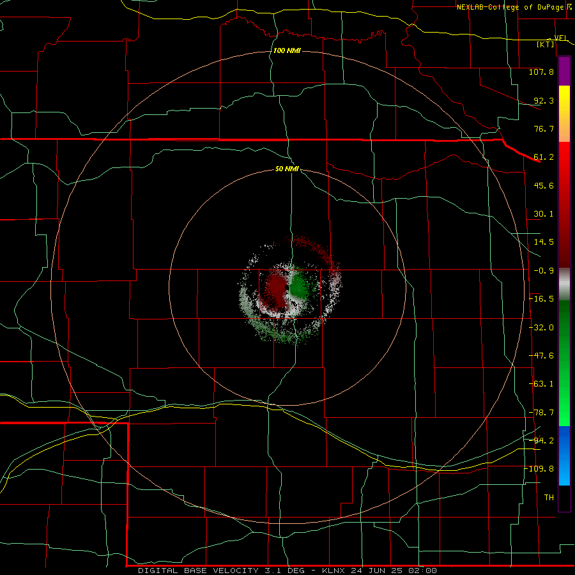The height and width of the screenshot is (575, 575).
Task: Click the 61.2 legend value
Action: coord(544,157)
